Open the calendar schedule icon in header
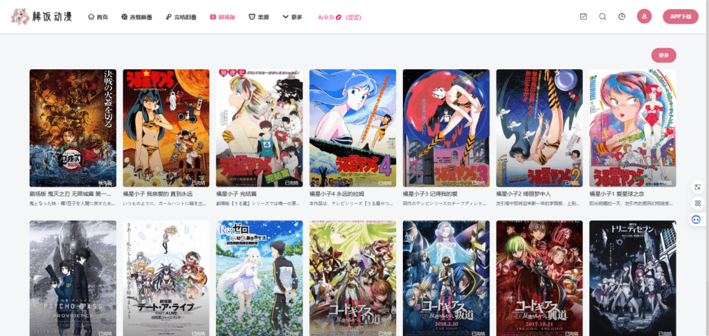Image resolution: width=709 pixels, height=336 pixels. click(583, 17)
